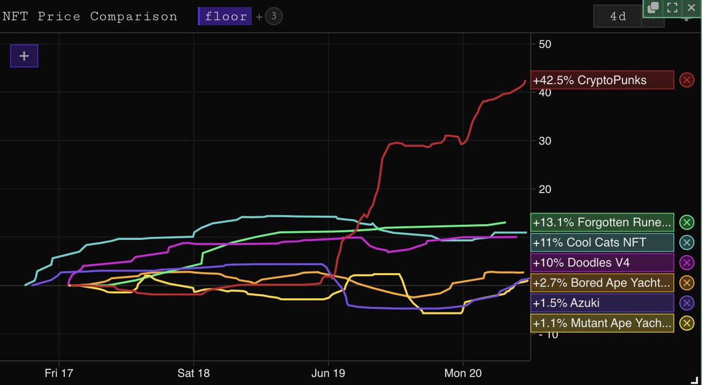Click the purple plus add-series button

[x=24, y=56]
